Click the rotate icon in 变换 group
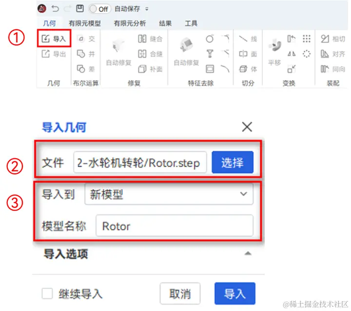This screenshot has height=311, width=351. coord(291,39)
